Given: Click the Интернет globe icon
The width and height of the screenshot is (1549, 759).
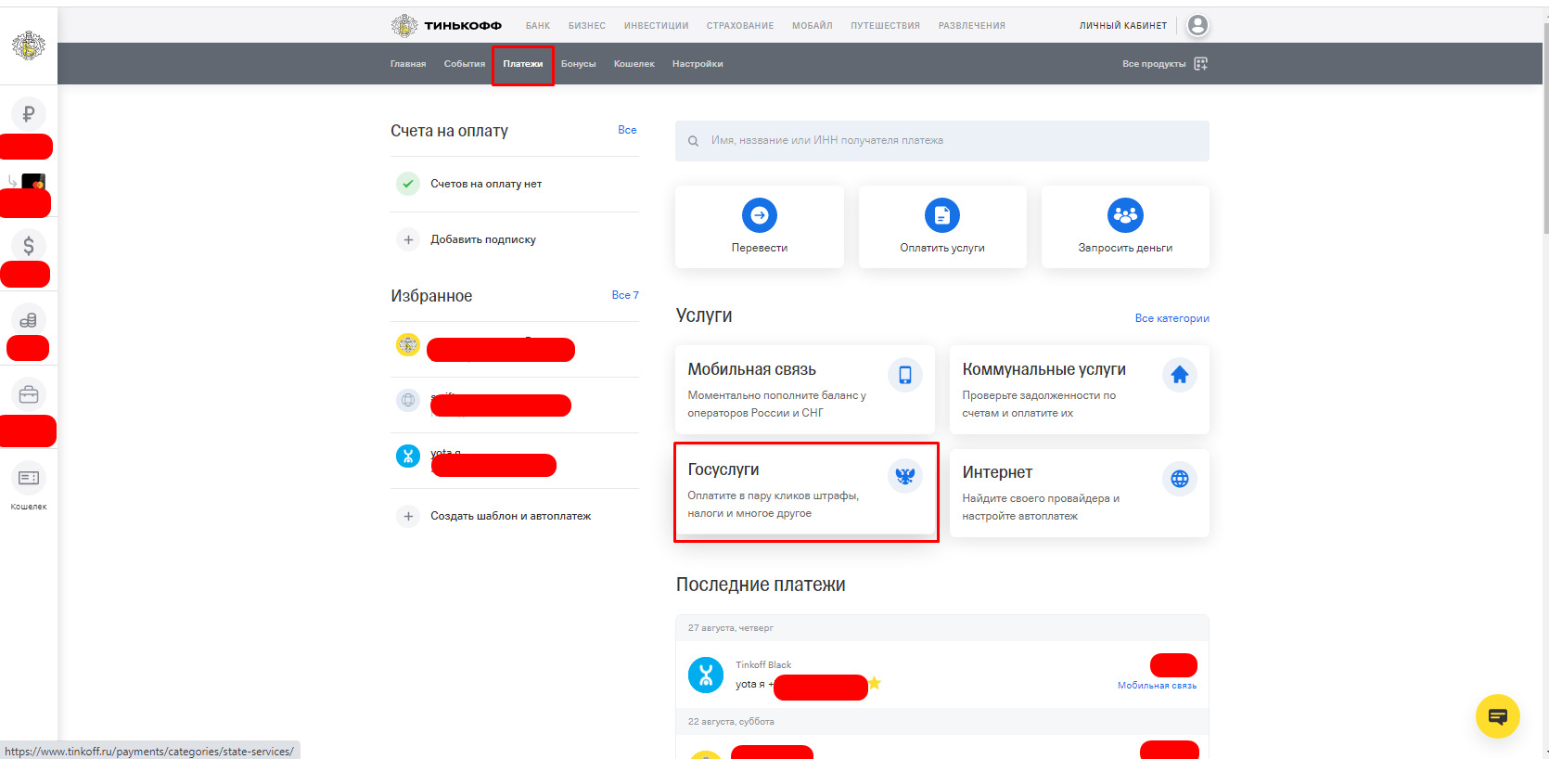Looking at the screenshot, I should coord(1180,479).
